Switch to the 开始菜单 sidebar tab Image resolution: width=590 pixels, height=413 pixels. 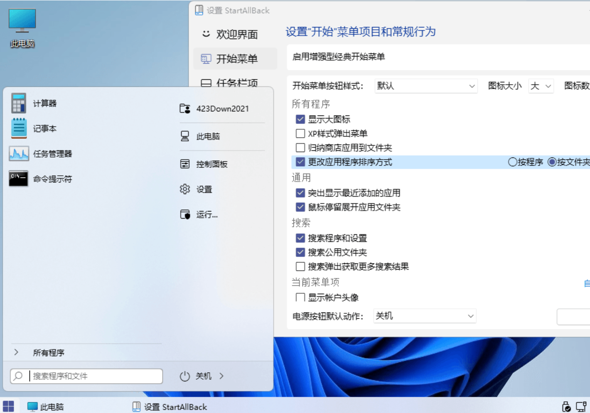coord(235,59)
